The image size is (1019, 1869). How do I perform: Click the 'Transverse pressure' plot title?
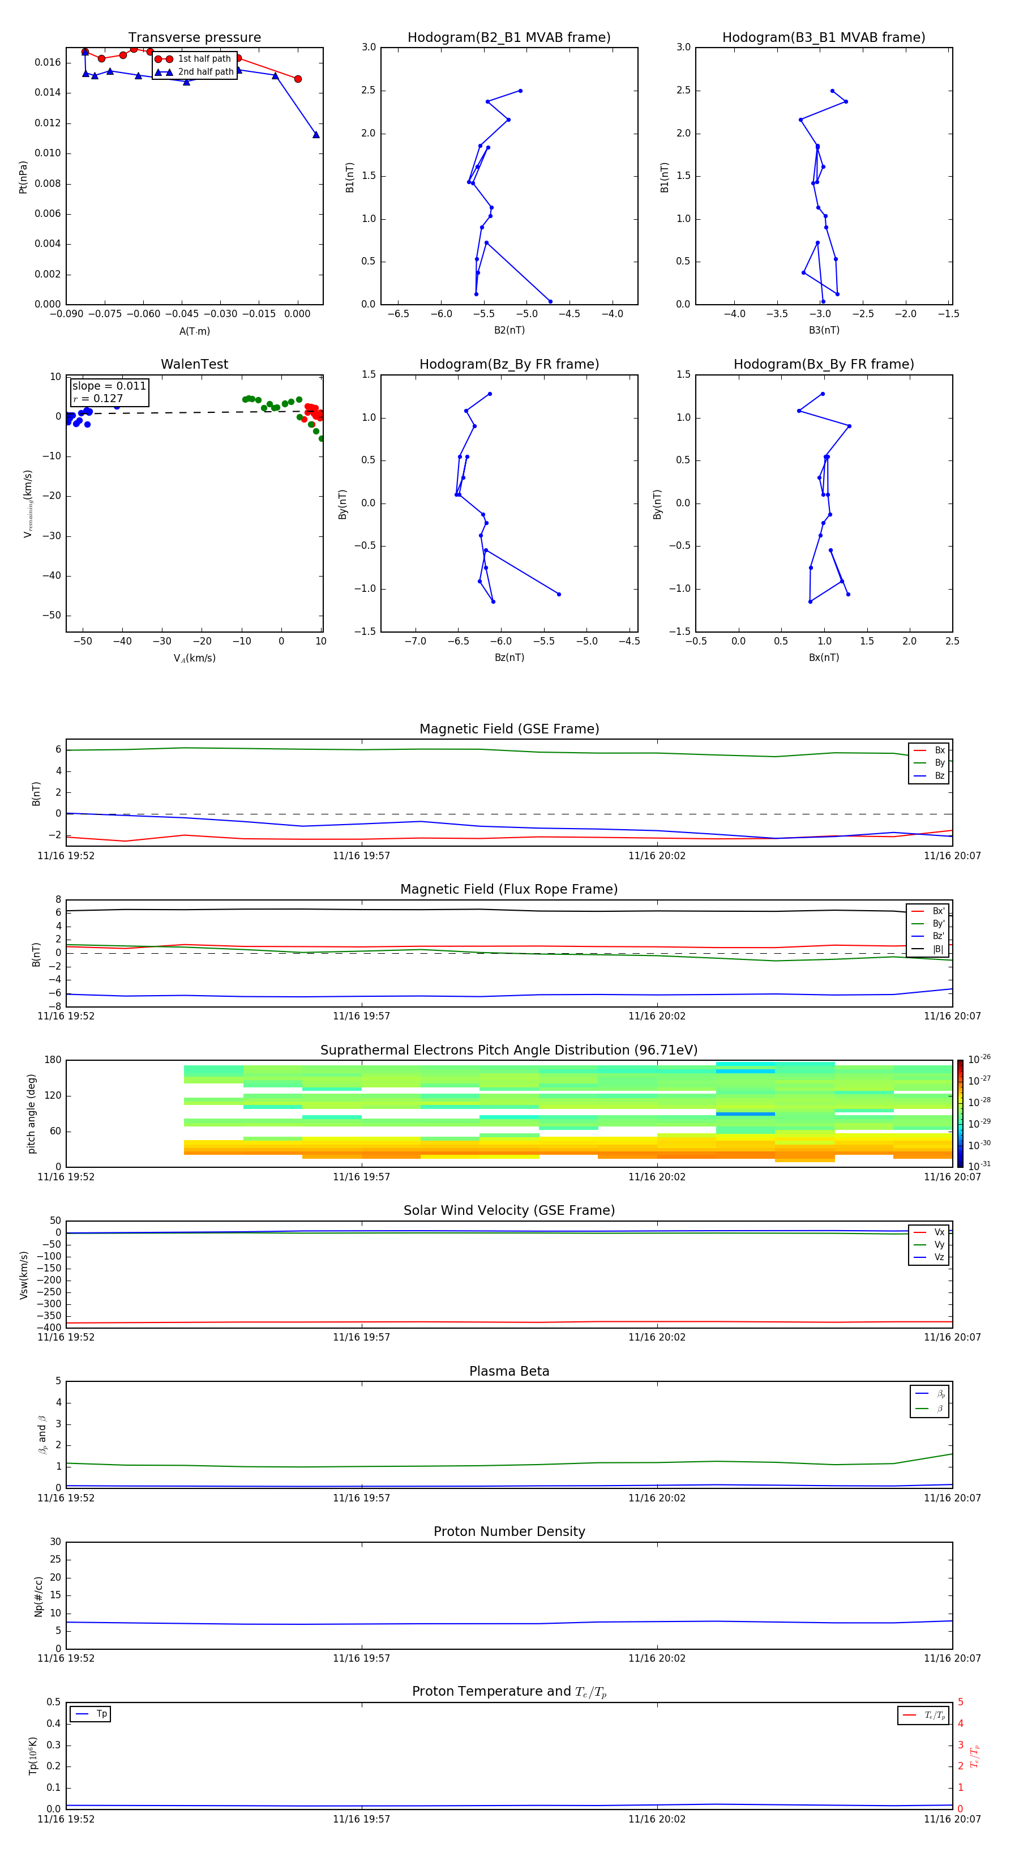tap(194, 38)
